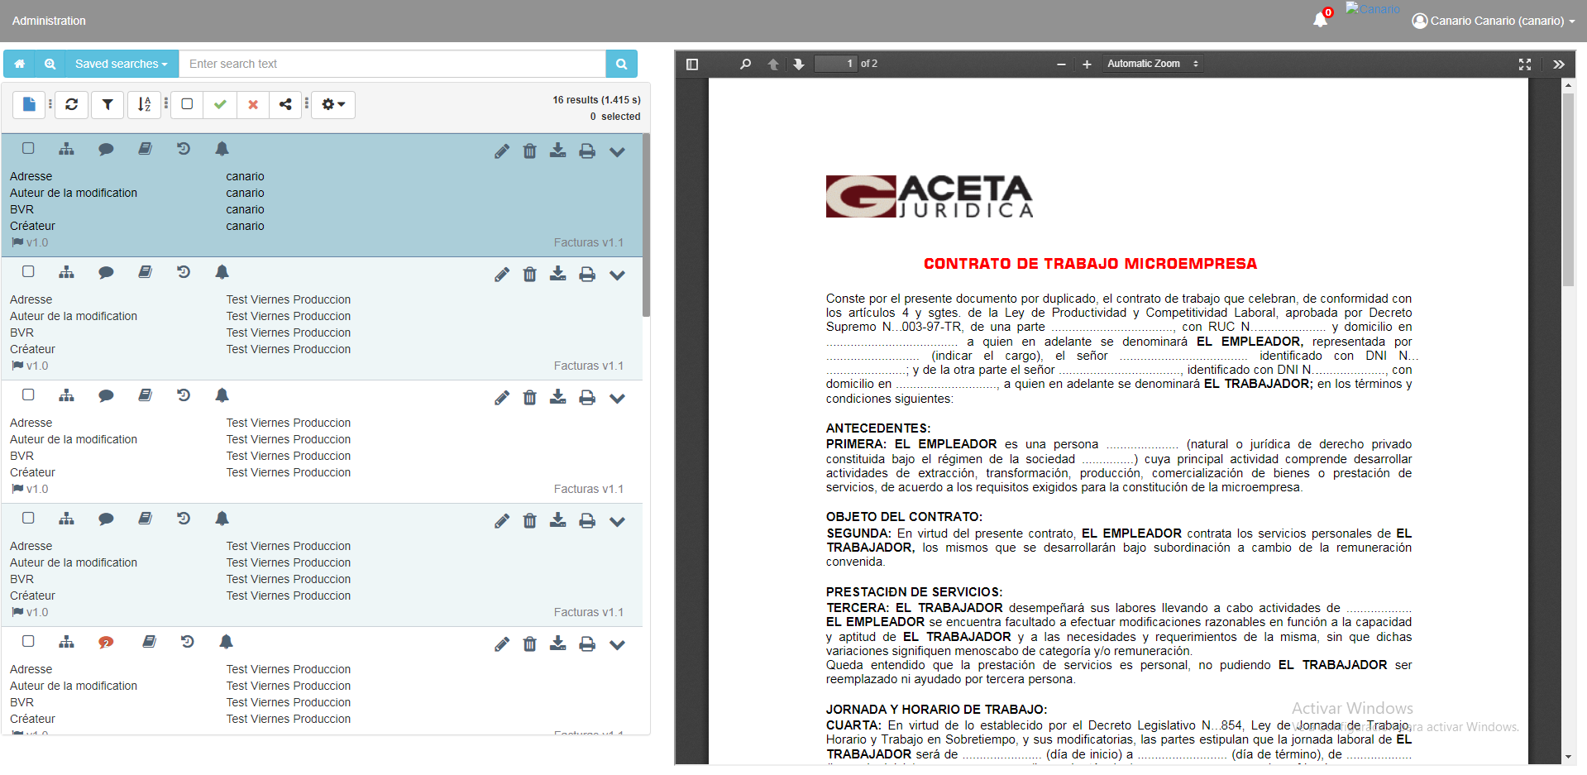Switch PDF to presentation mode

pyautogui.click(x=1525, y=64)
